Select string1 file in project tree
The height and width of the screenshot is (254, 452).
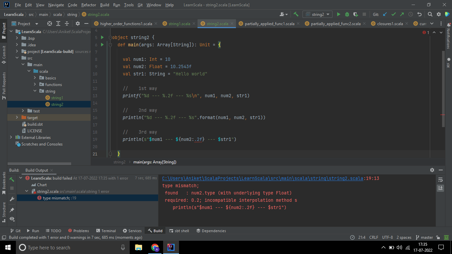coord(57,98)
